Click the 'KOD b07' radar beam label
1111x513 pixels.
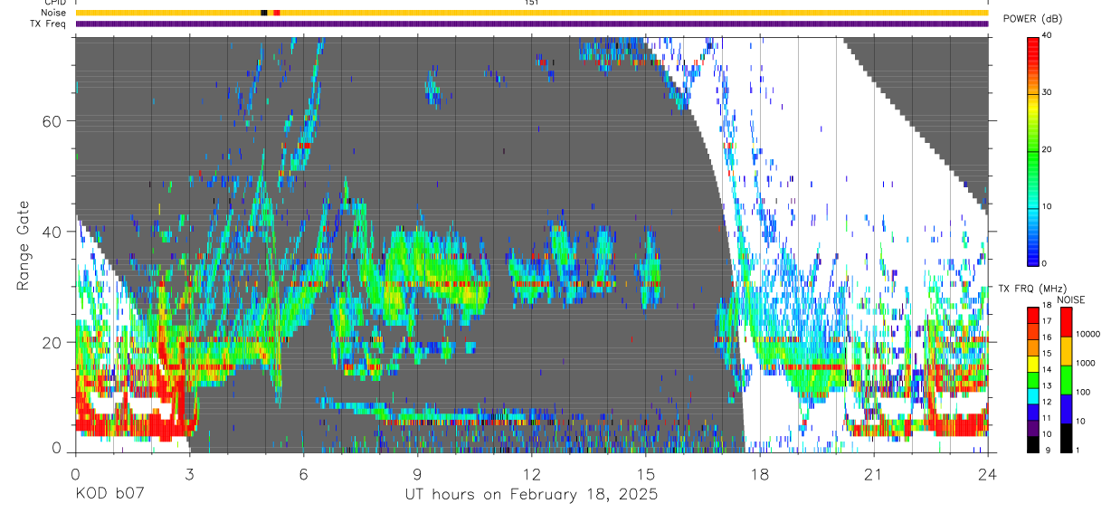click(x=109, y=495)
